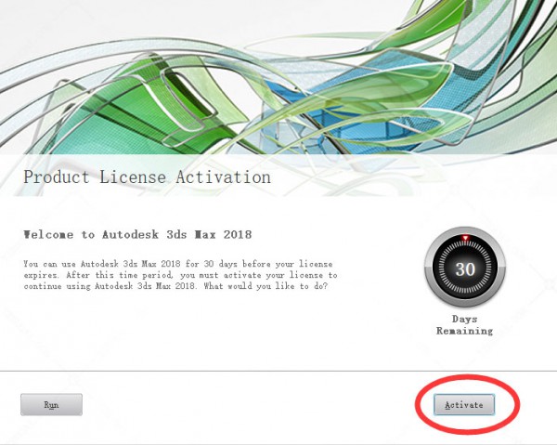Image resolution: width=557 pixels, height=445 pixels.
Task: Click the horizontal separator line above the buttons
Action: [x=278, y=371]
